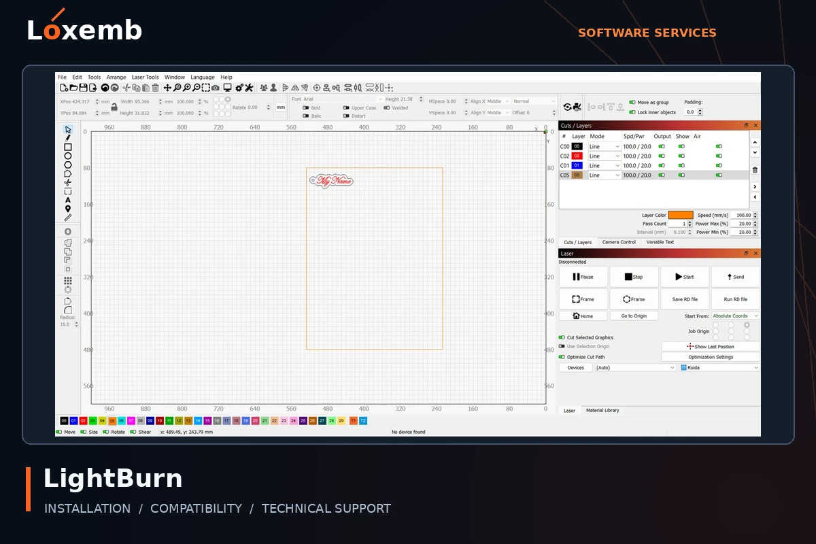Click the Save RD file button
This screenshot has width=816, height=544.
pos(685,299)
